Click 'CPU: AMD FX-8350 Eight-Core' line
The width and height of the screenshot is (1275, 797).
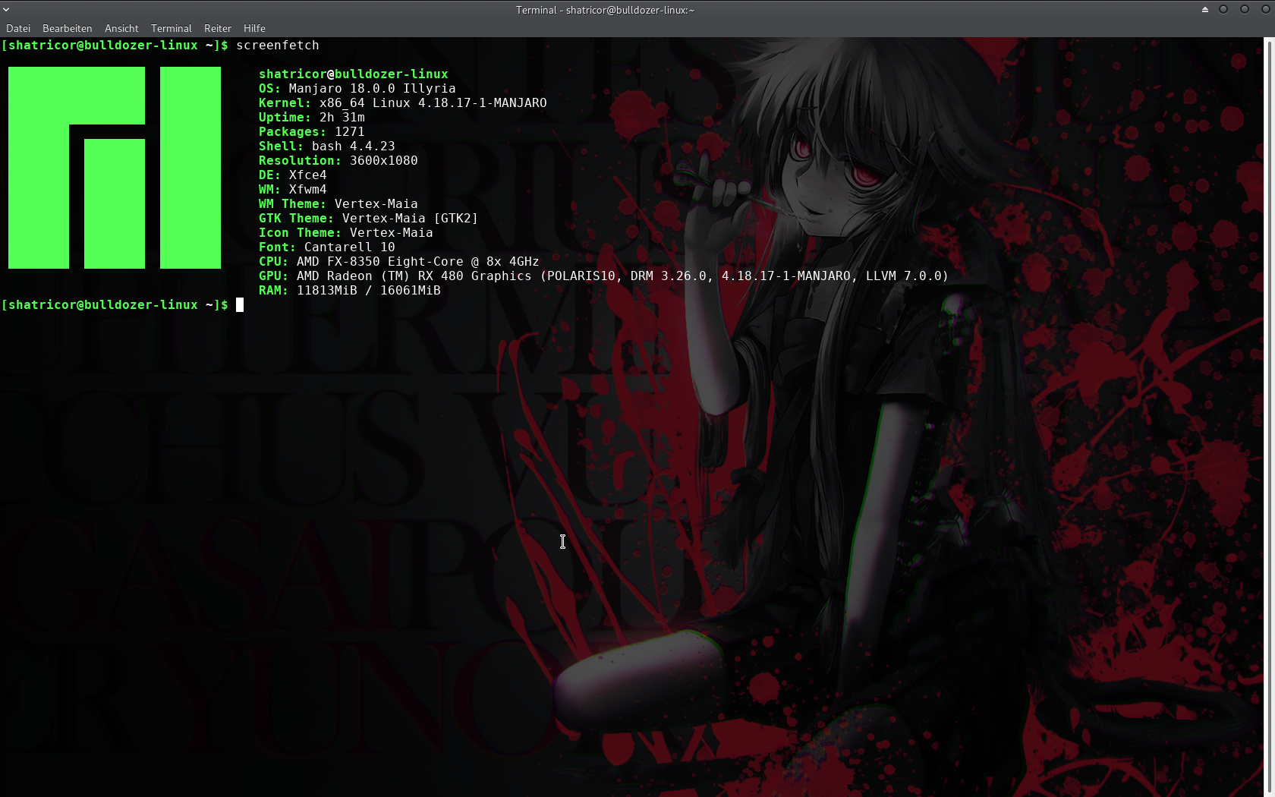(398, 262)
